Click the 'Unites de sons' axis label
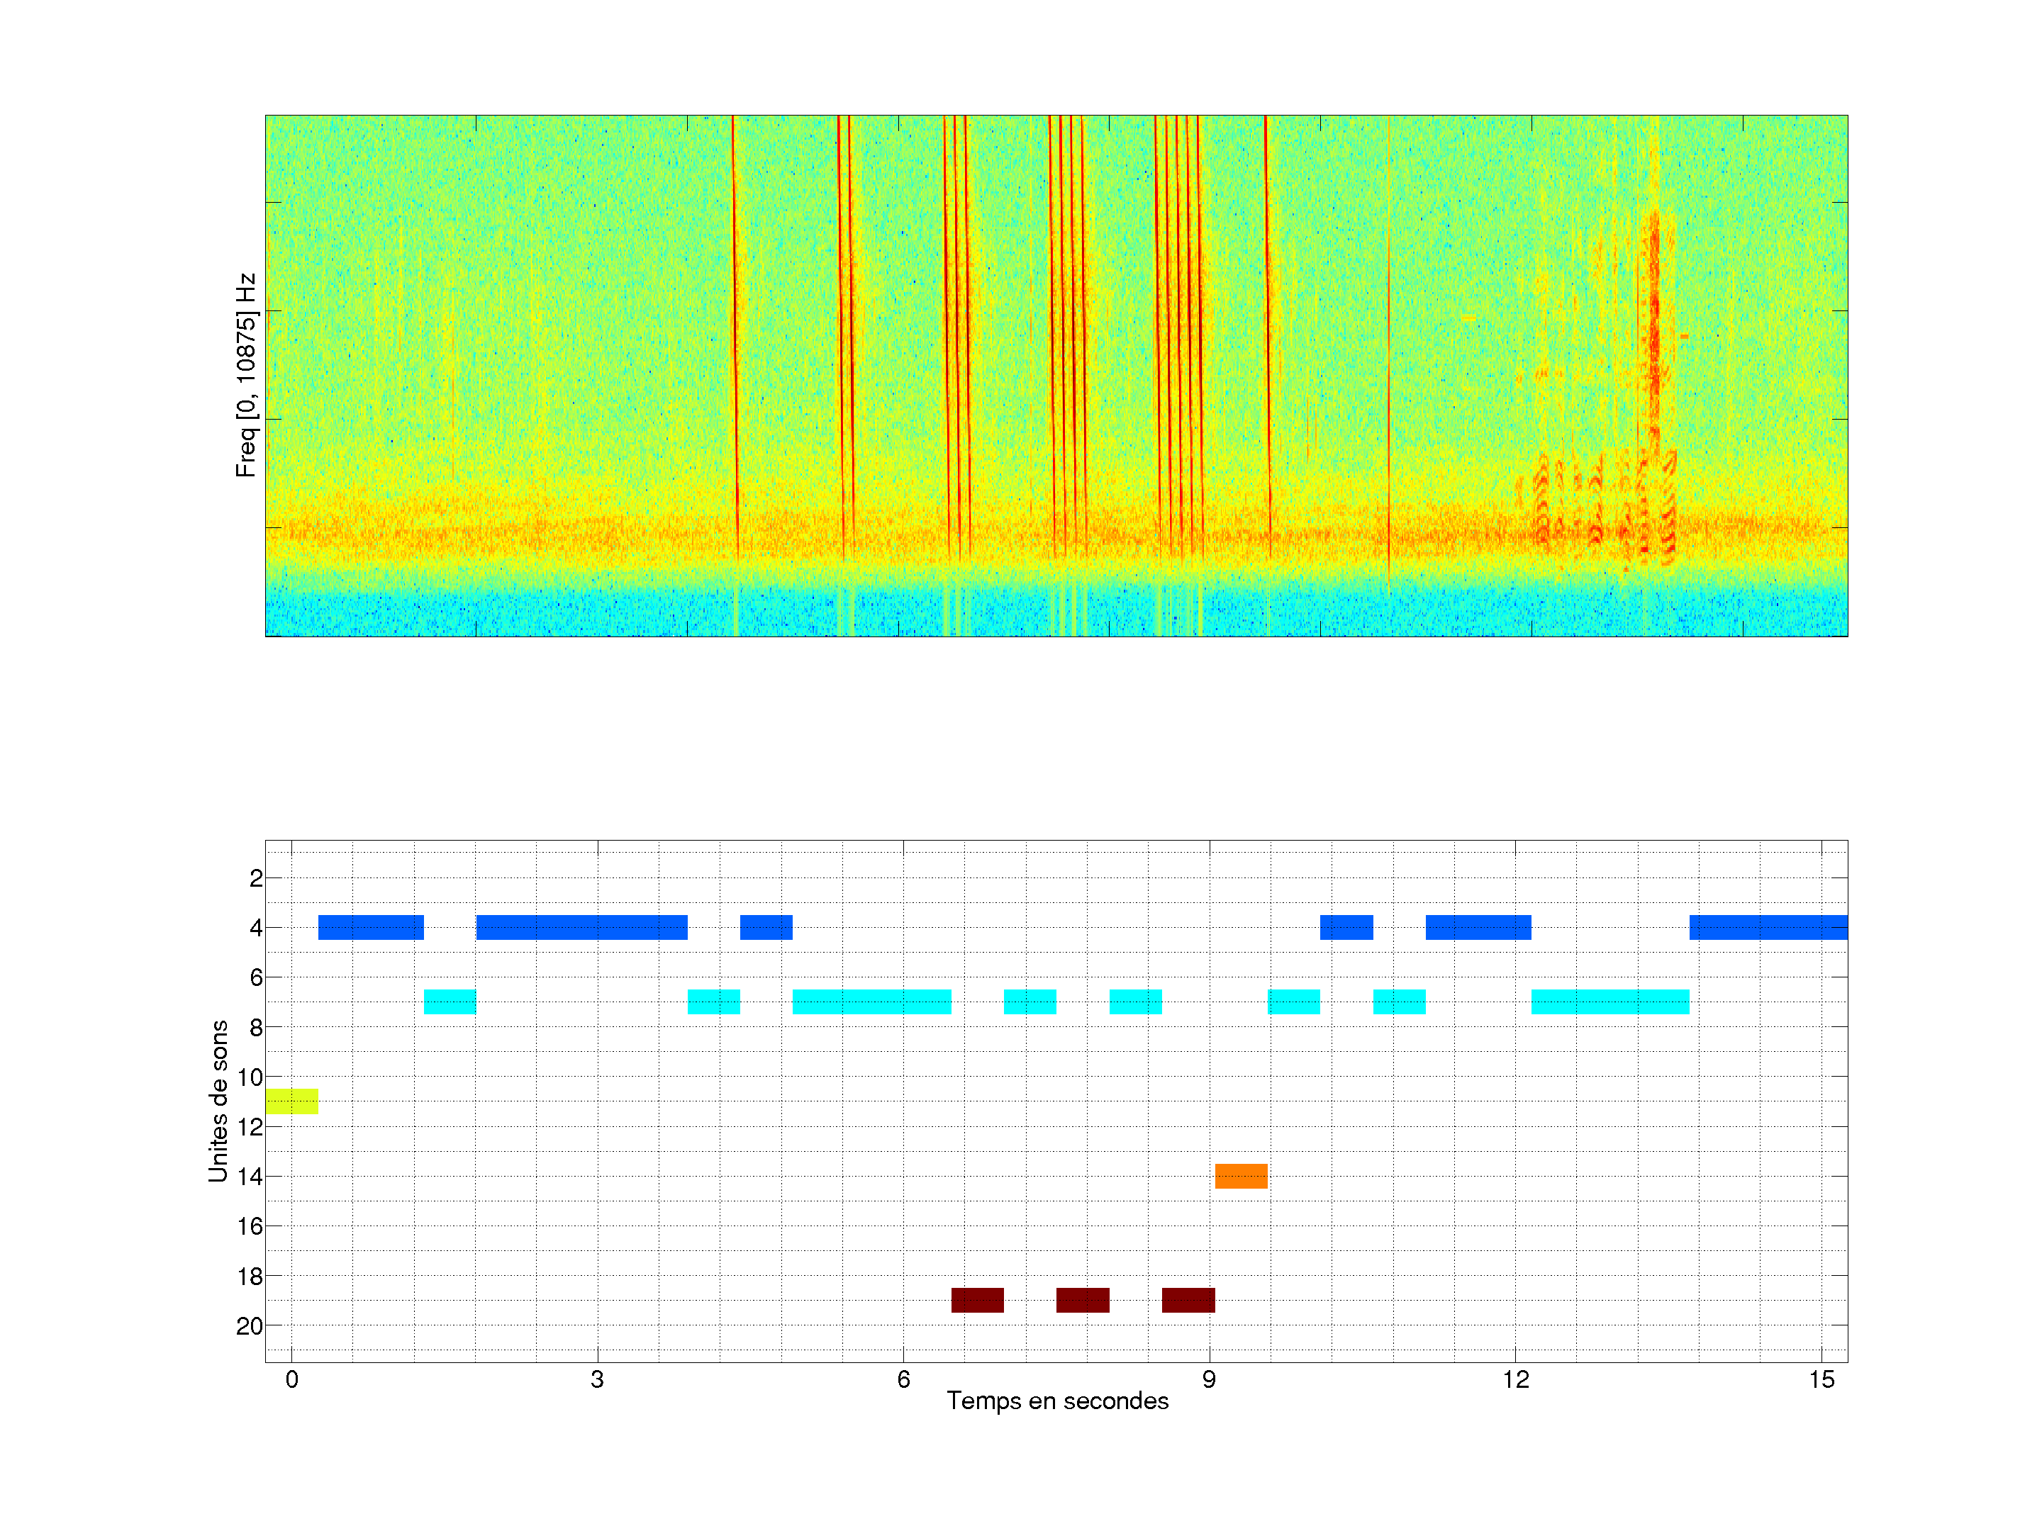The height and width of the screenshot is (1531, 2042). click(x=219, y=1101)
